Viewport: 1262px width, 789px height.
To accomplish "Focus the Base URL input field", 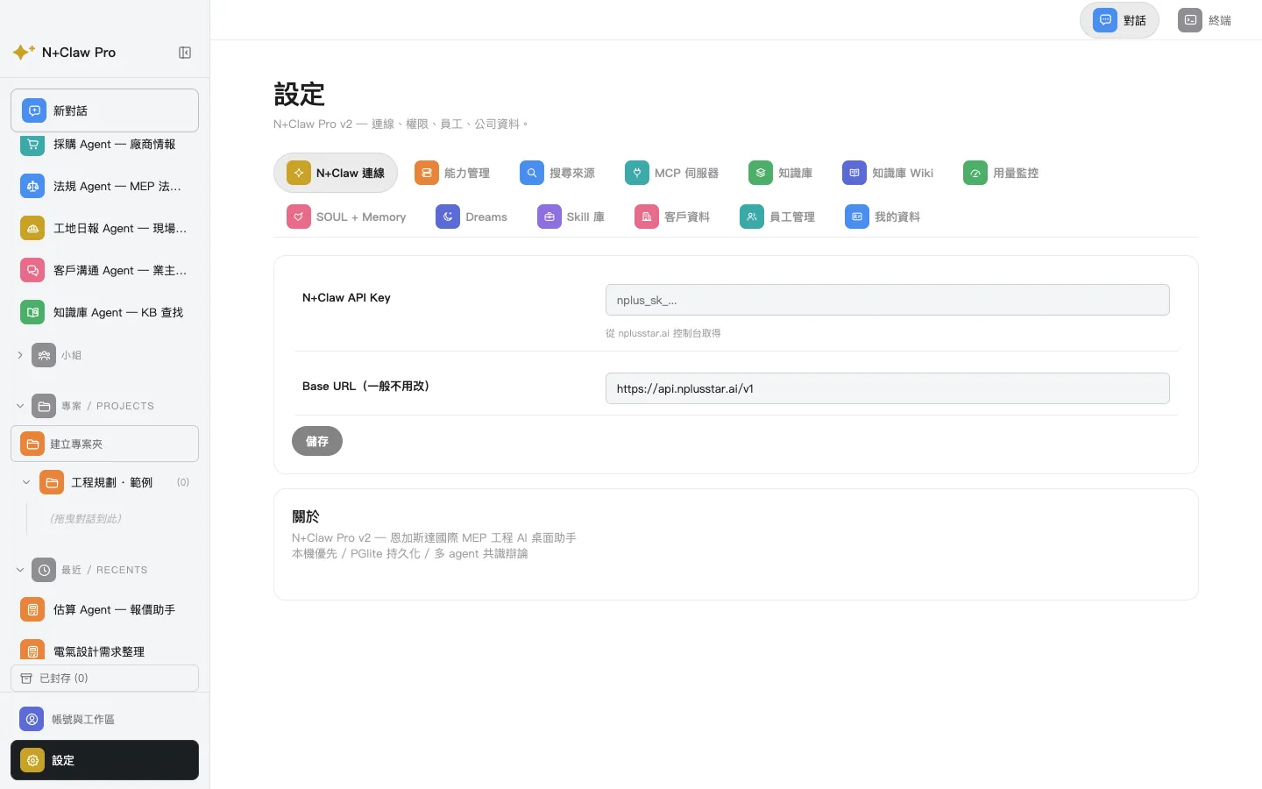I will point(887,388).
